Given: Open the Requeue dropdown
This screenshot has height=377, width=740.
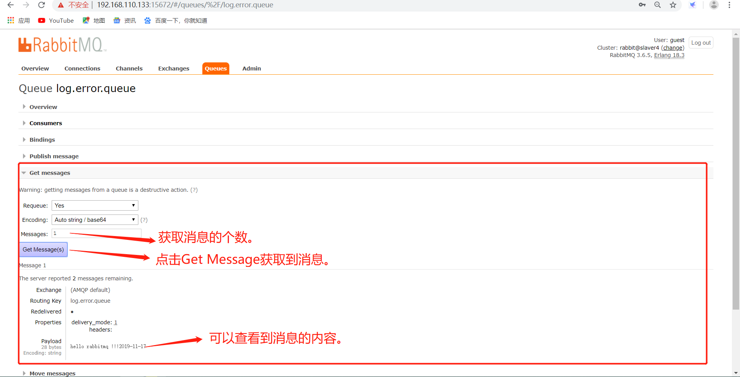Looking at the screenshot, I should tap(95, 206).
